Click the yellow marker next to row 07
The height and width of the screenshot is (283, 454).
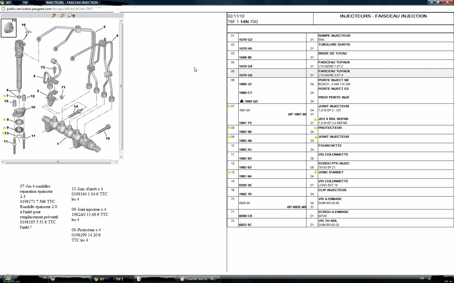click(x=229, y=106)
